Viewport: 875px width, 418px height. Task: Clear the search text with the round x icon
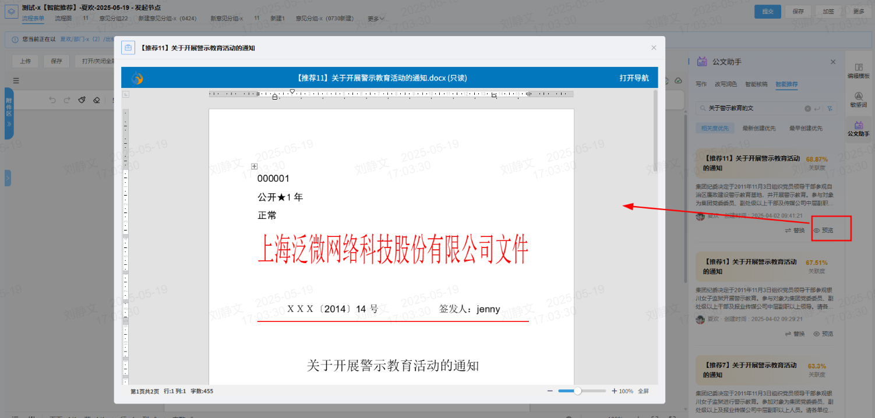pos(808,108)
